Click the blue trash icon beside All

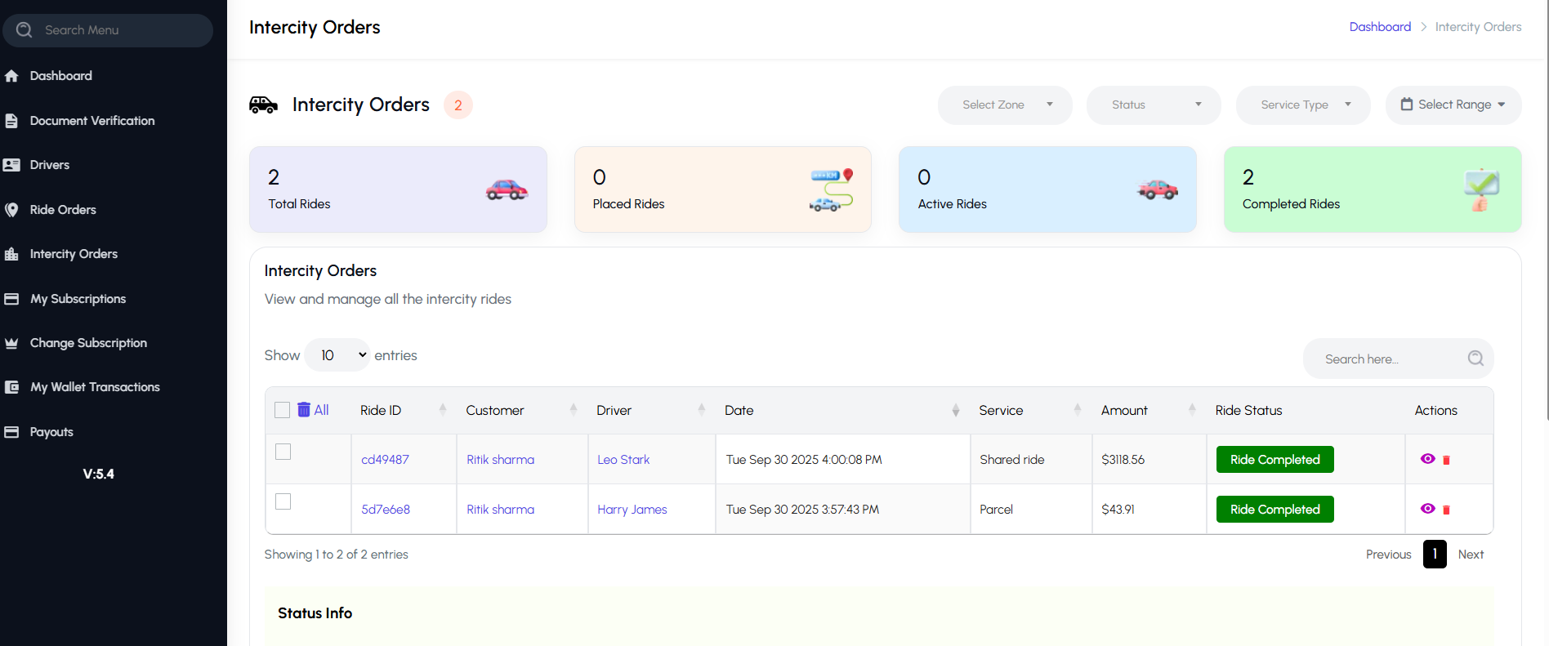click(304, 409)
